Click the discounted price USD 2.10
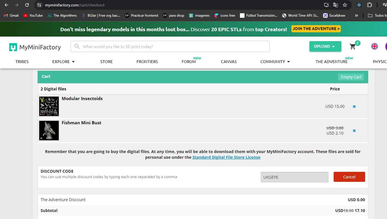This screenshot has width=387, height=219. (335, 133)
